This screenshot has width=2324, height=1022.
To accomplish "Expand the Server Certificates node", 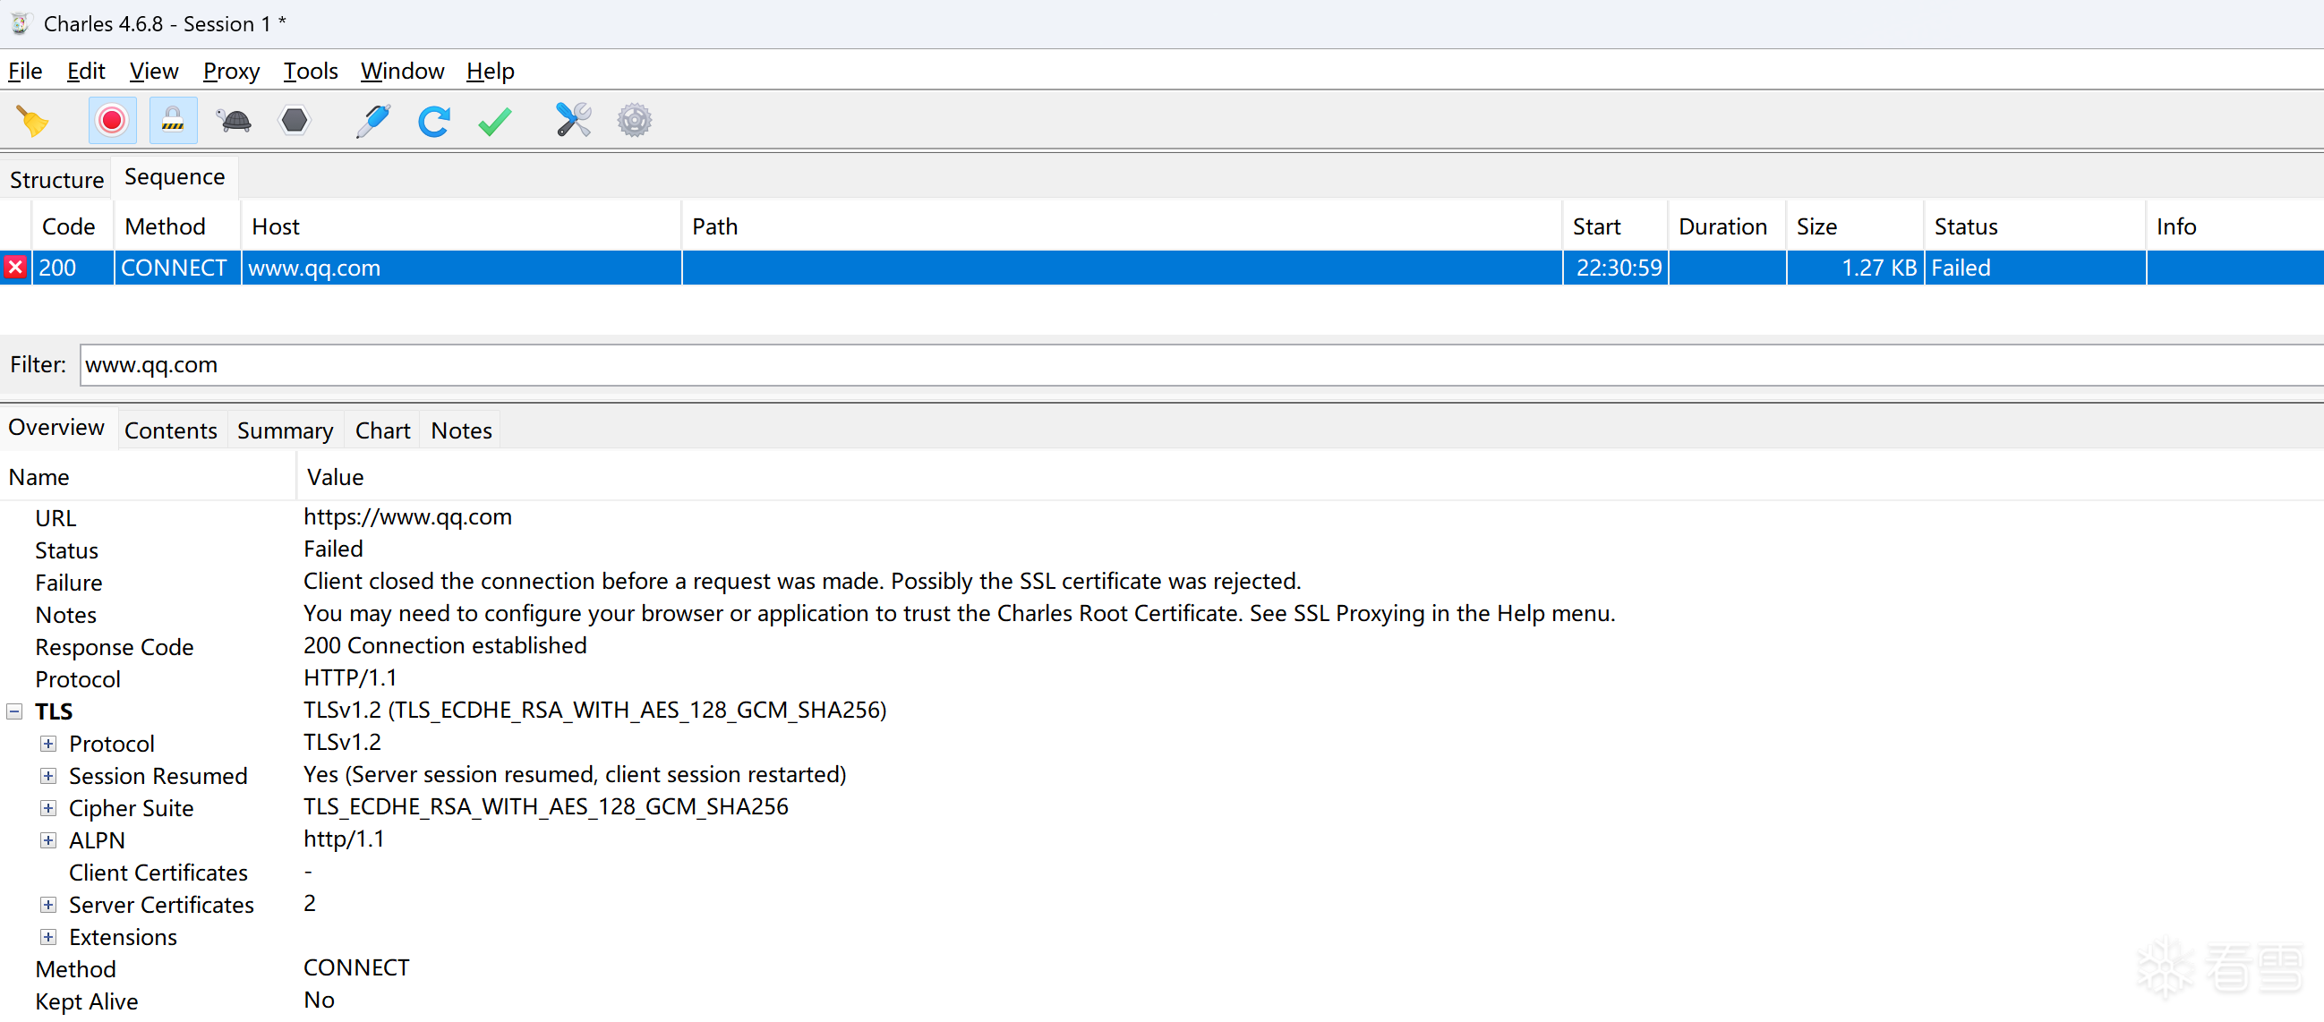I will pyautogui.click(x=48, y=905).
